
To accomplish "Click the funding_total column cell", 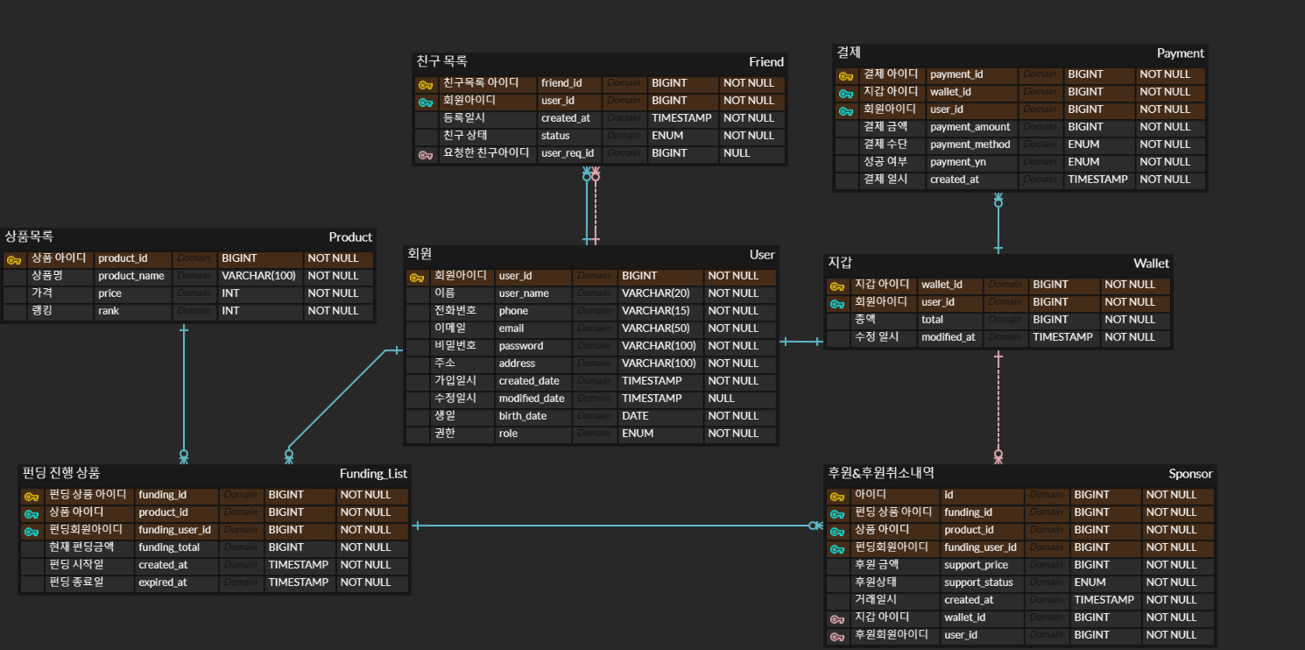I will click(175, 548).
